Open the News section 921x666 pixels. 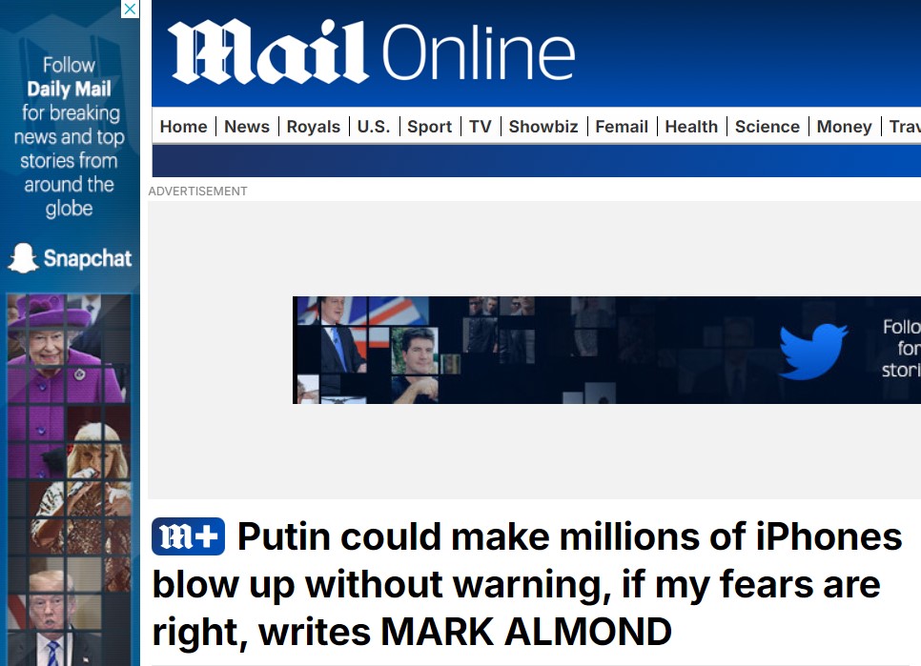coord(247,127)
